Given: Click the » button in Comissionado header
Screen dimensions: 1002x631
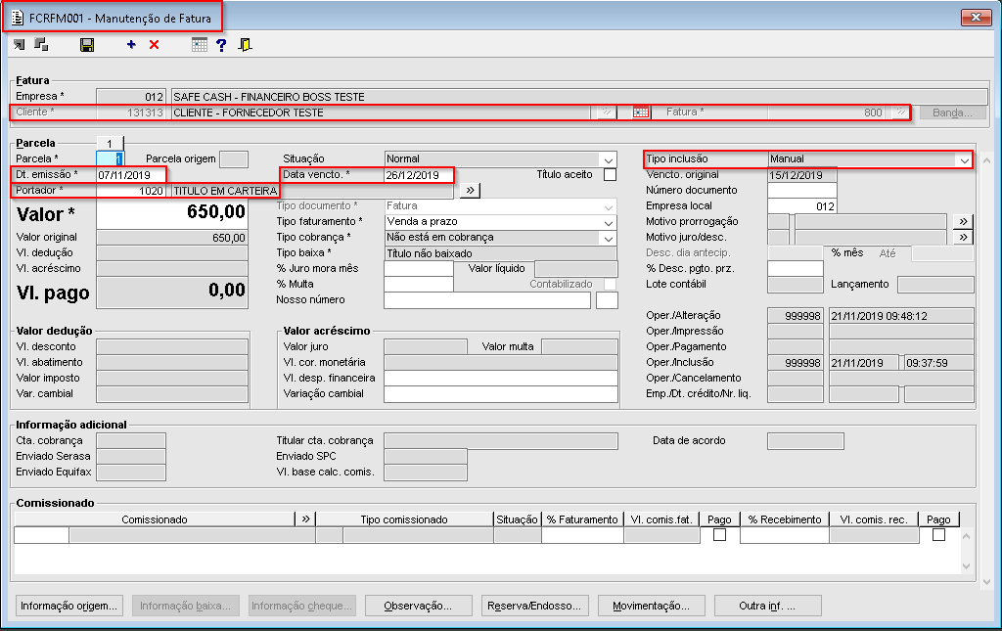Looking at the screenshot, I should click(x=305, y=519).
